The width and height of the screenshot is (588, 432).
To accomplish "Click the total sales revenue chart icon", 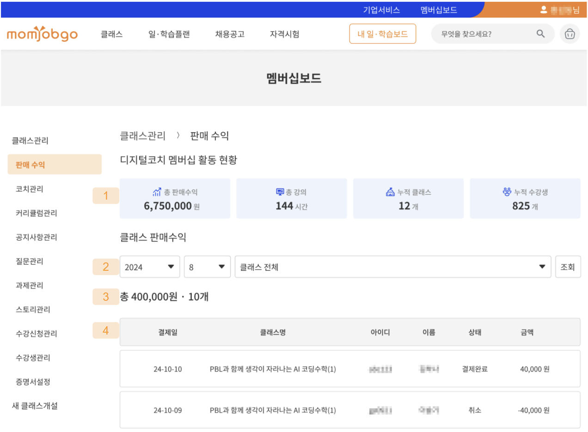I will pyautogui.click(x=157, y=192).
